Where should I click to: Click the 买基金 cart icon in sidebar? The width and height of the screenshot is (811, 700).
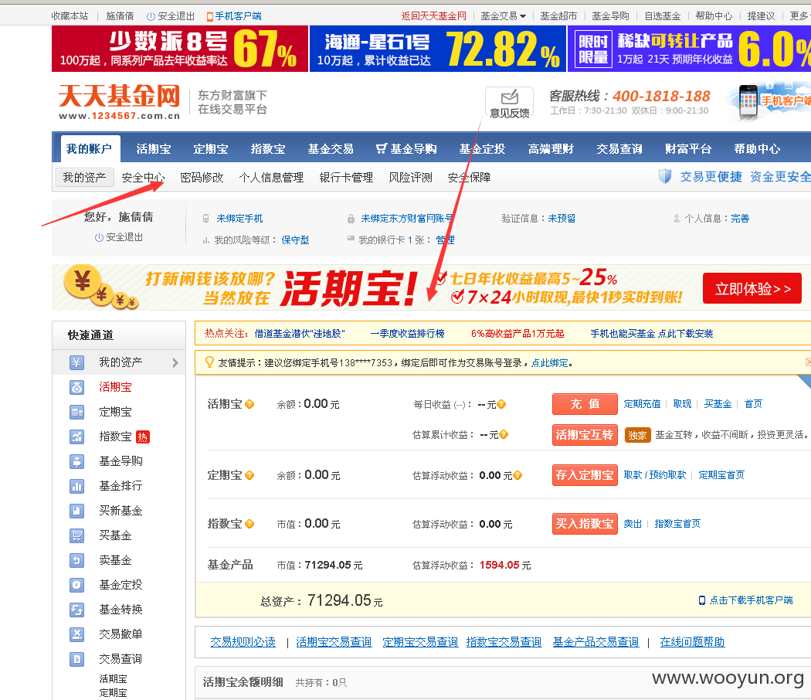(76, 535)
